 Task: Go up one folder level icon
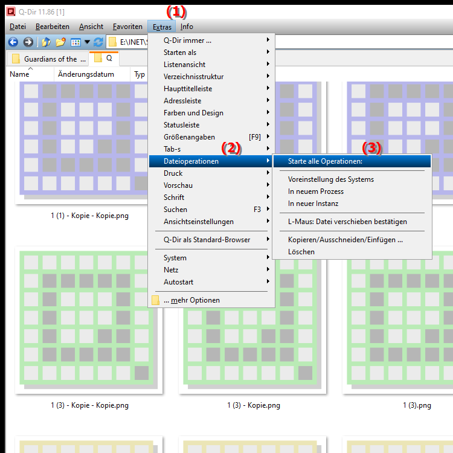tap(46, 42)
